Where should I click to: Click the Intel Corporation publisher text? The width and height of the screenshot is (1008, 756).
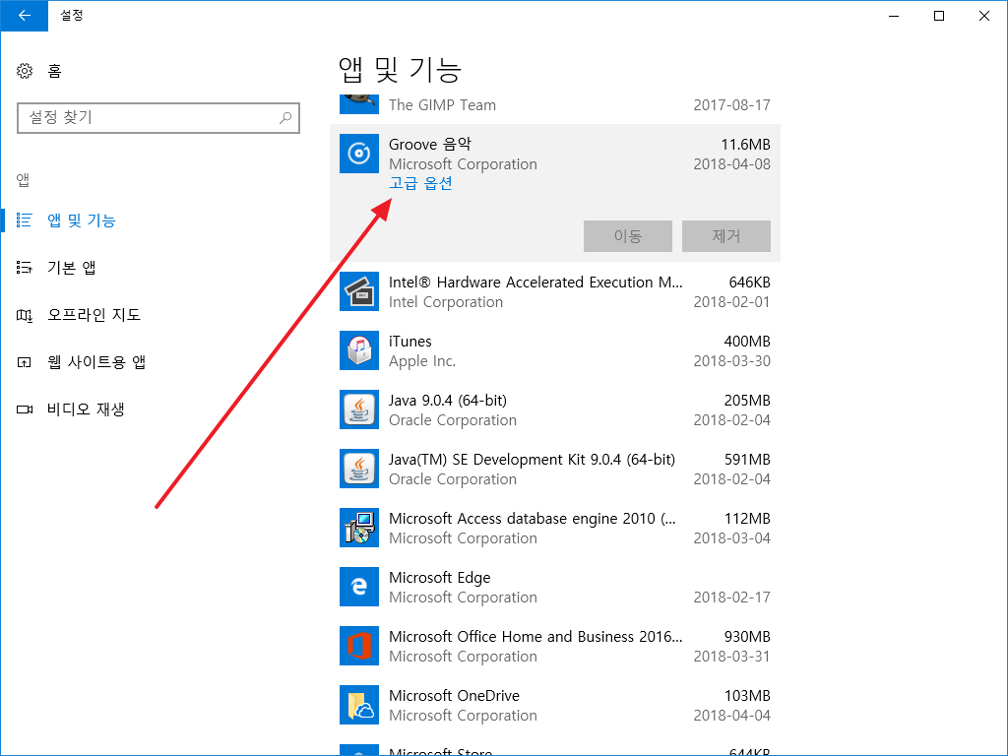pos(446,302)
